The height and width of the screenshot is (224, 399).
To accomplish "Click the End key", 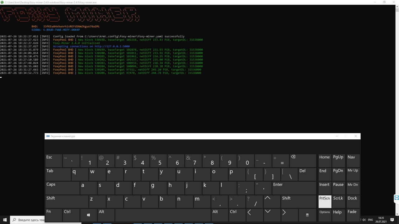I will click(x=325, y=174).
